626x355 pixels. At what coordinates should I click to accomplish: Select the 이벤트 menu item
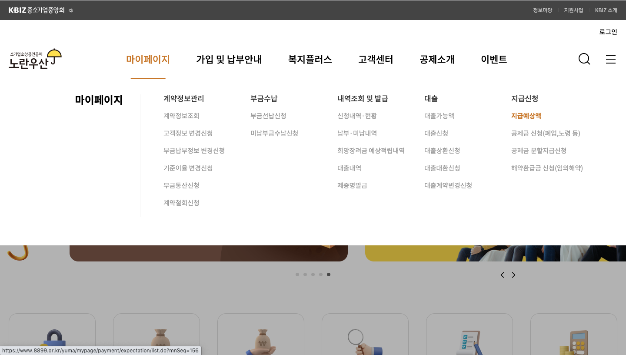494,59
